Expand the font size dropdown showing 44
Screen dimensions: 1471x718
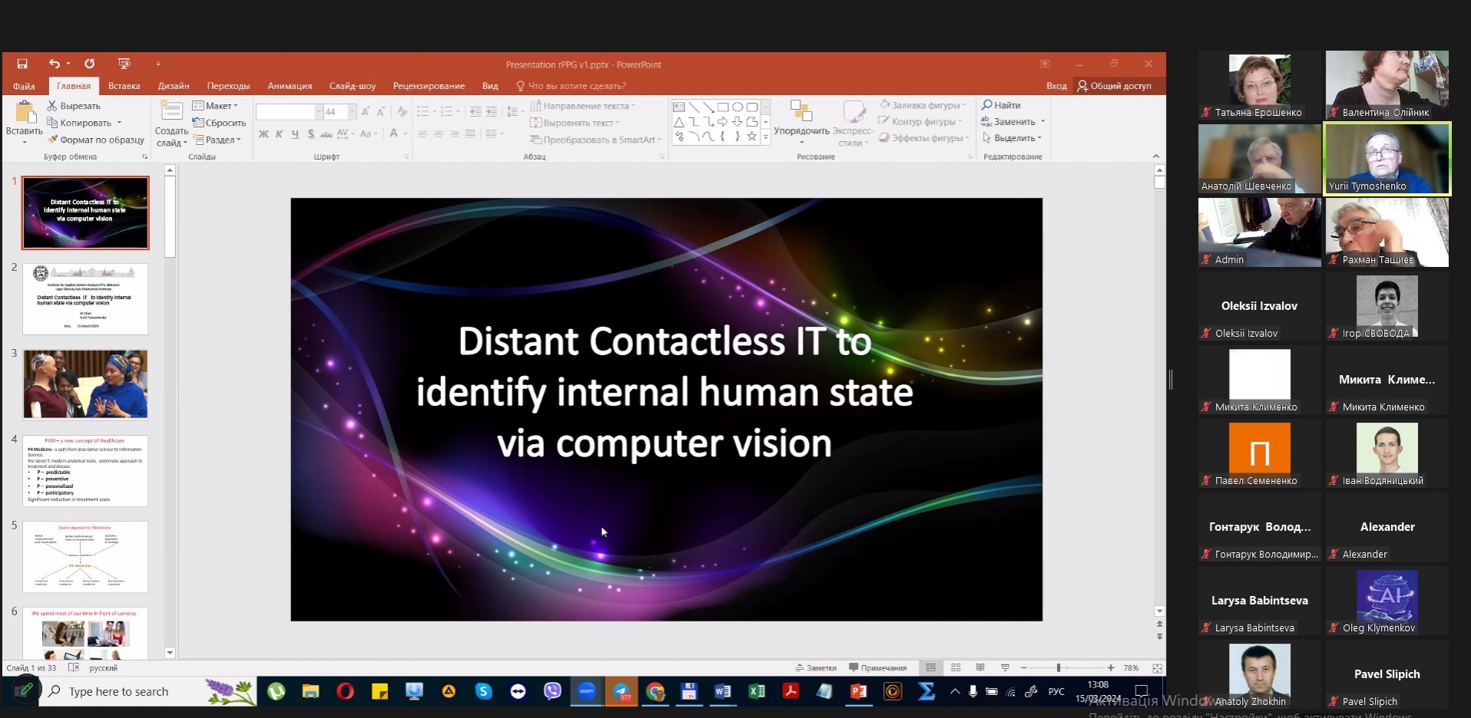[x=353, y=112]
